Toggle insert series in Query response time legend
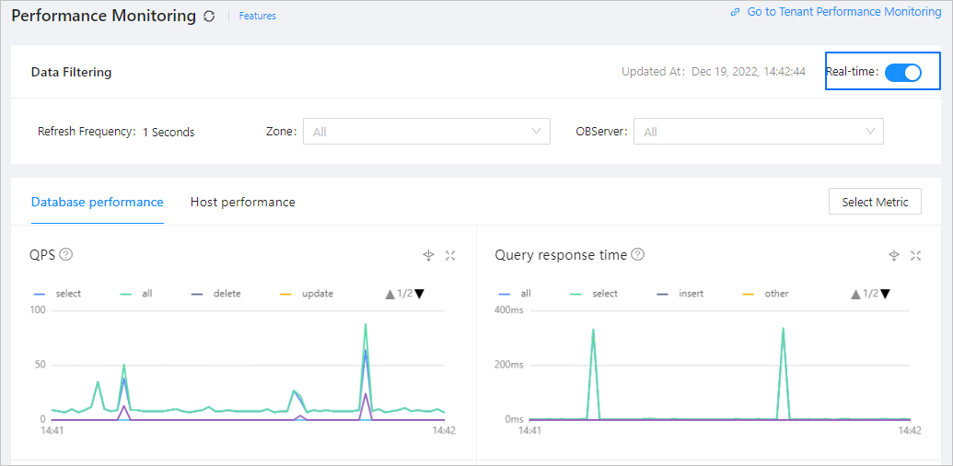Screen dimensions: 953x466 point(682,294)
